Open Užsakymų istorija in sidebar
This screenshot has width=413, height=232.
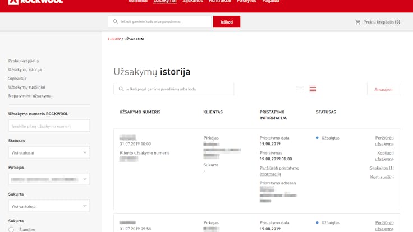[x=25, y=69]
